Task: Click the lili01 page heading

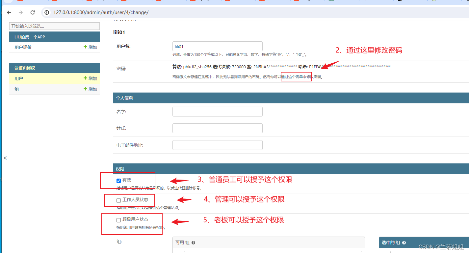Action: coord(119,32)
